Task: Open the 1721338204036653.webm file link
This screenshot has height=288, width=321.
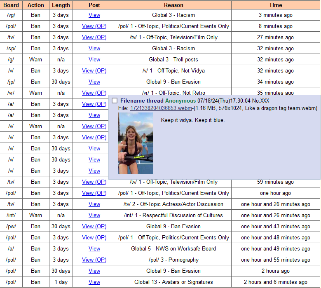Action: 161,108
